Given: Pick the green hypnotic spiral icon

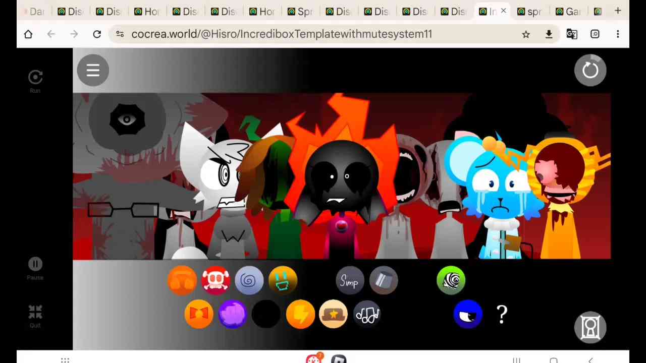Looking at the screenshot, I should 451,280.
